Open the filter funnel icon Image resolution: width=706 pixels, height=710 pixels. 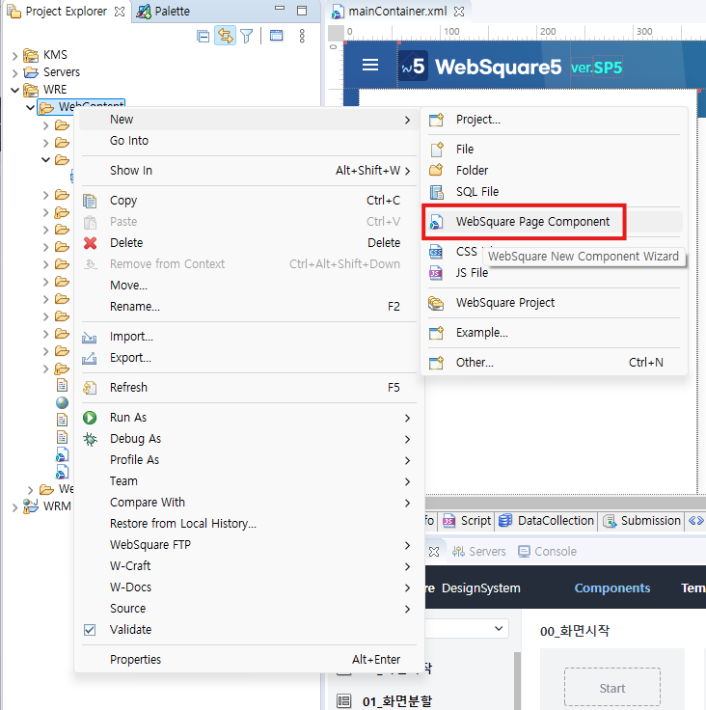(x=246, y=36)
